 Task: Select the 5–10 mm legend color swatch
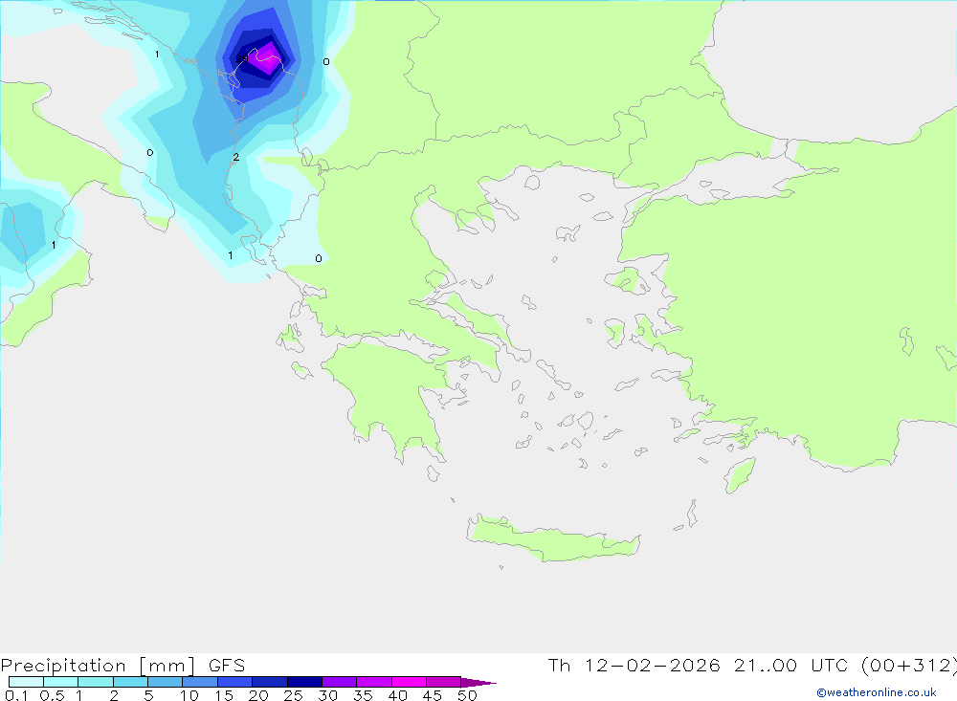coord(165,682)
